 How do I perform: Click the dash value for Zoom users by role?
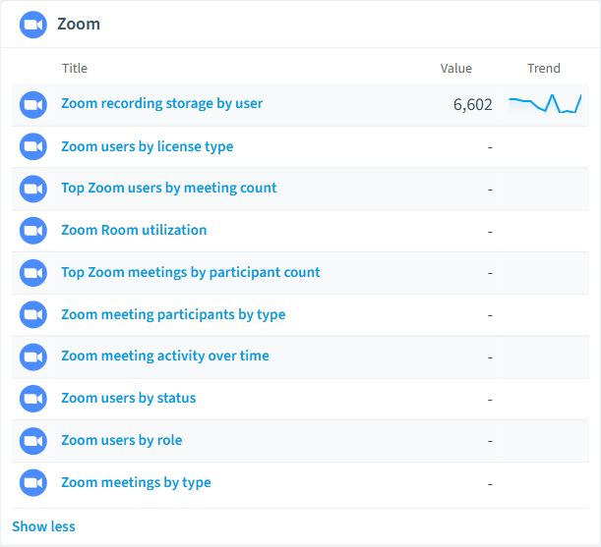point(490,441)
